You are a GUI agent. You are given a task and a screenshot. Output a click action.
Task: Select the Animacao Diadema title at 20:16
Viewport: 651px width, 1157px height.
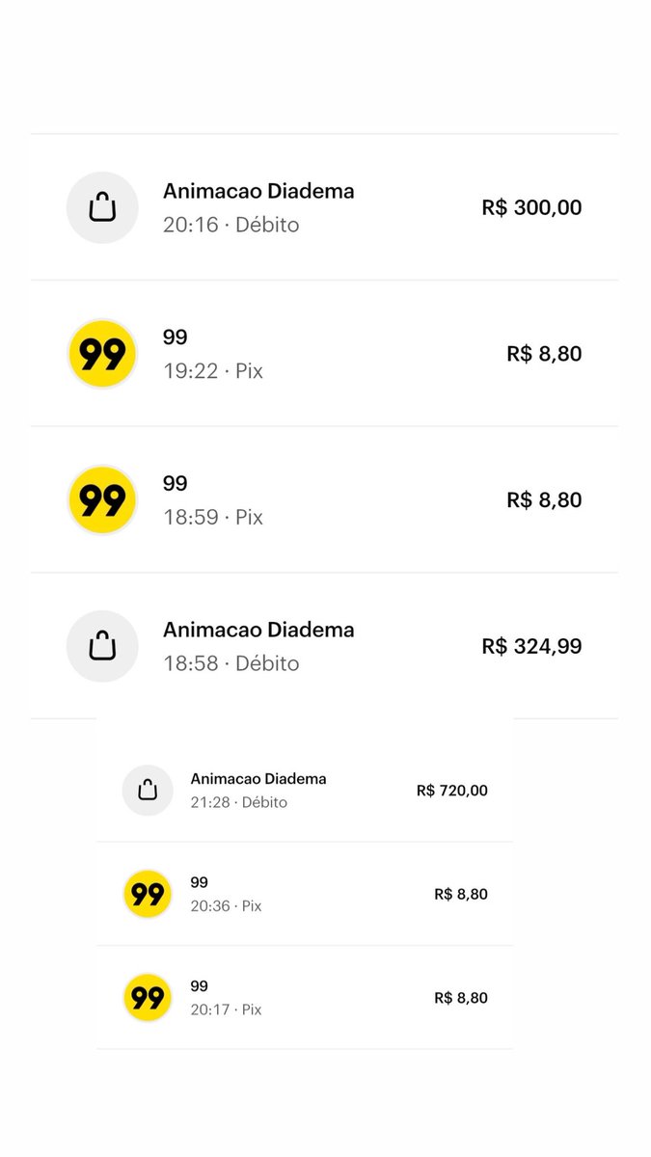pyautogui.click(x=258, y=191)
